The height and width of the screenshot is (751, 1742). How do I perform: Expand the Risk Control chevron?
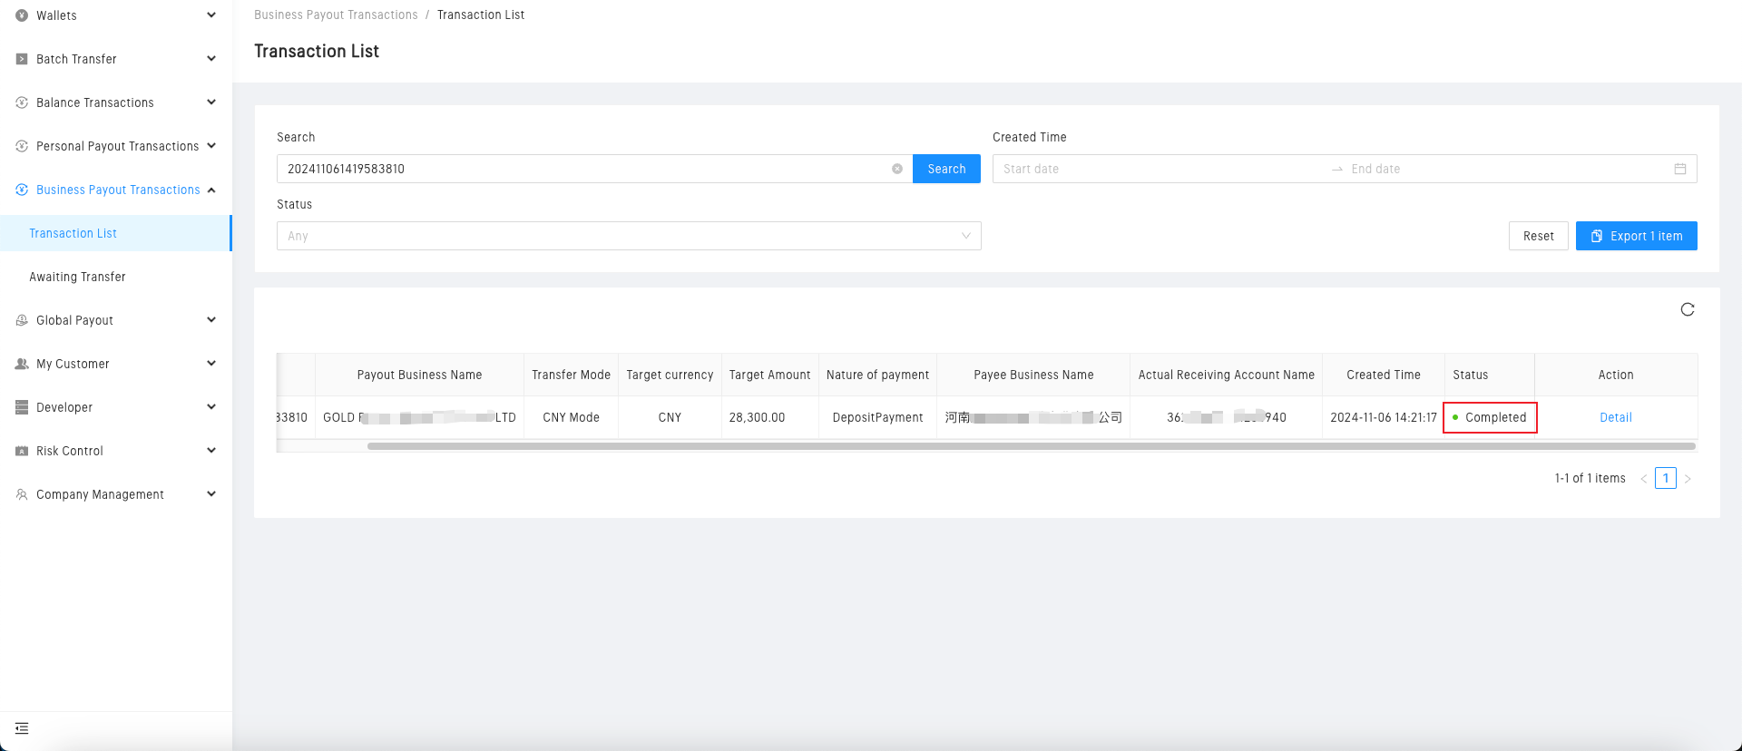tap(211, 450)
